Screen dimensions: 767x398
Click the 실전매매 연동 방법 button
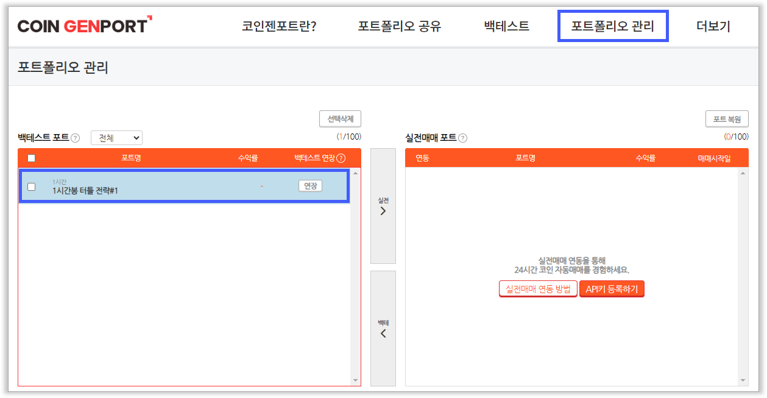[x=538, y=290]
